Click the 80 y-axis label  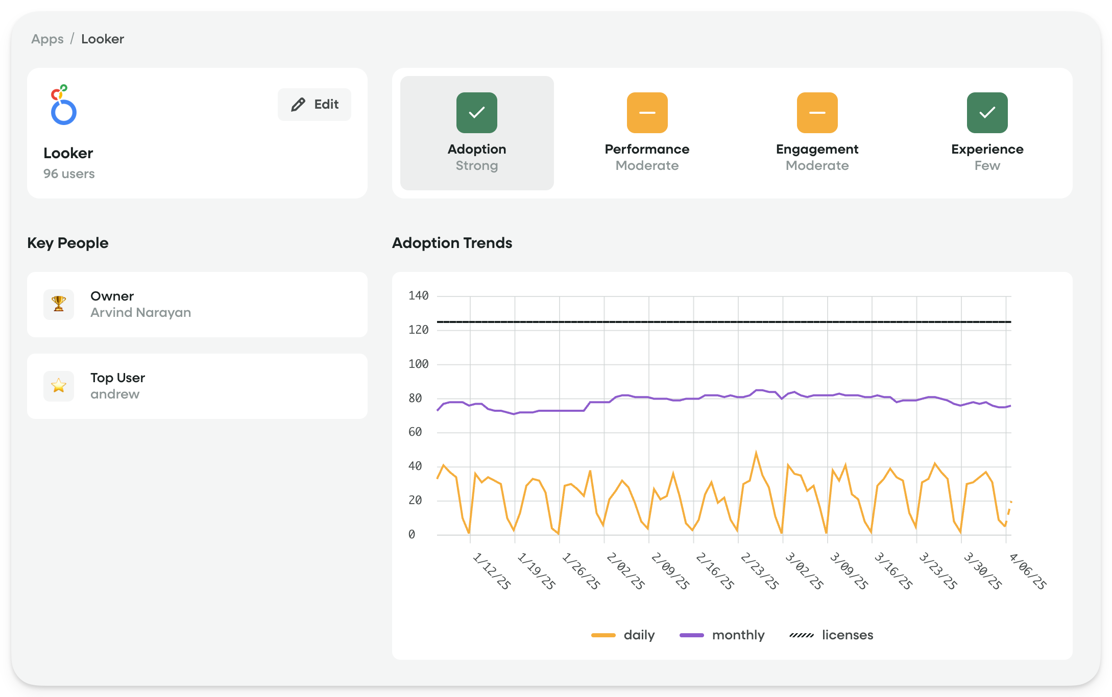(x=415, y=399)
